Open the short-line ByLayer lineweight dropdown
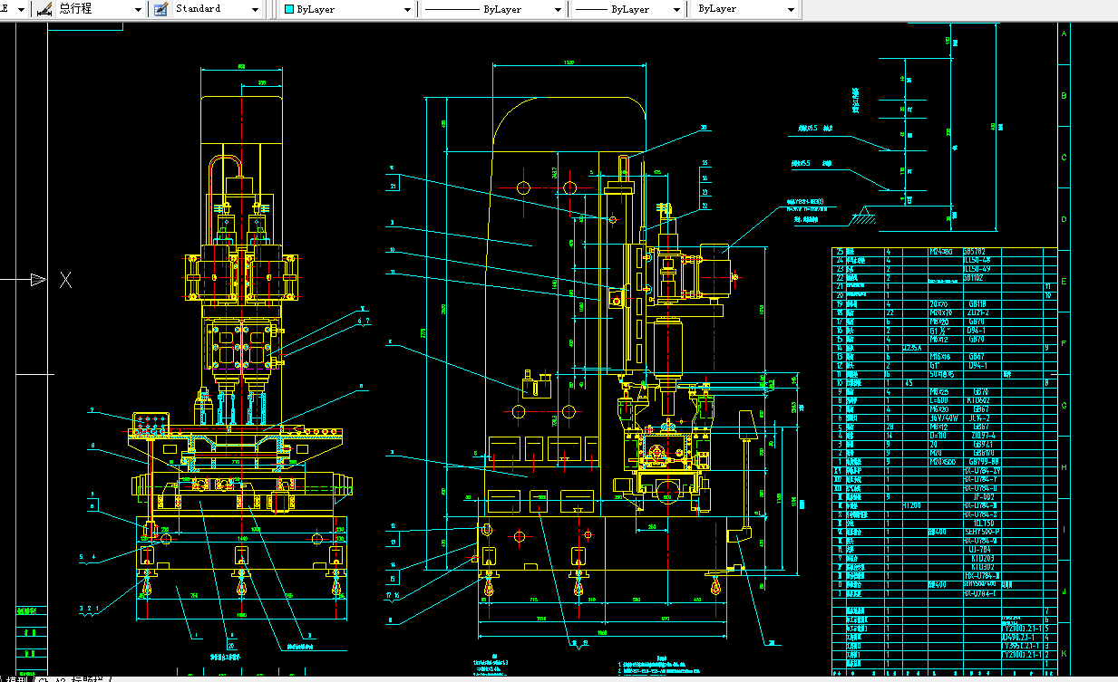The height and width of the screenshot is (682, 1118). tap(676, 9)
